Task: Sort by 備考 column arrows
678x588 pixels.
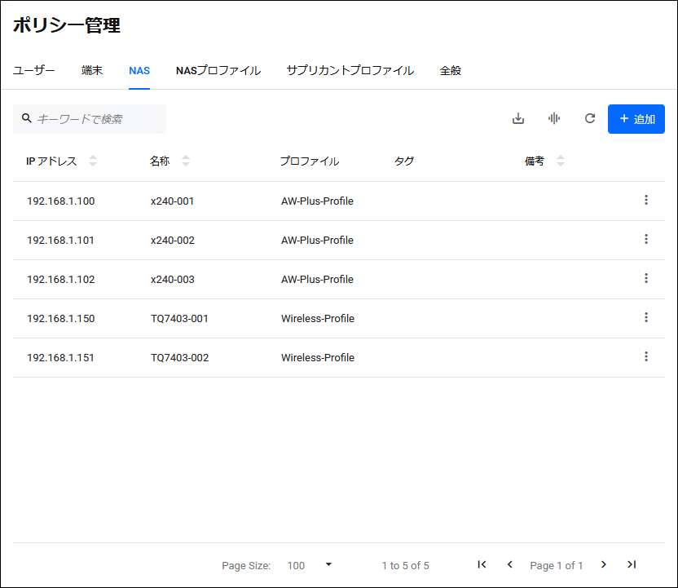Action: [x=561, y=161]
